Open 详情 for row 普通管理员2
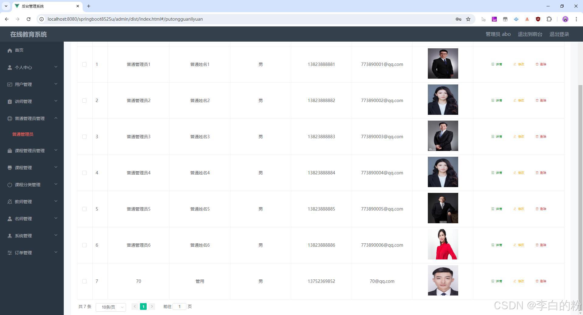This screenshot has width=583, height=315. (497, 101)
